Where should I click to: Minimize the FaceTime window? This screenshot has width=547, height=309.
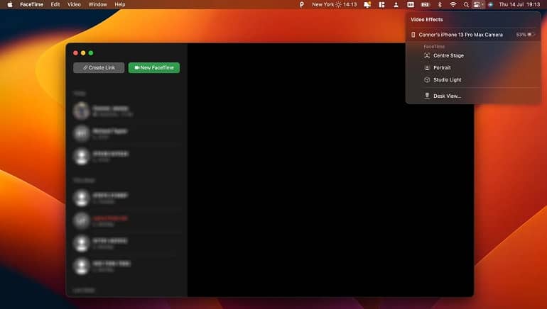coord(83,53)
